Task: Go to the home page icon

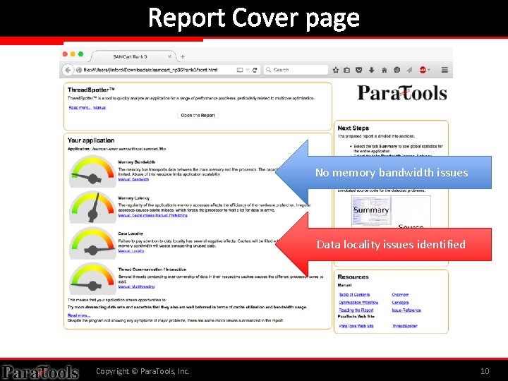Action: pyautogui.click(x=385, y=70)
